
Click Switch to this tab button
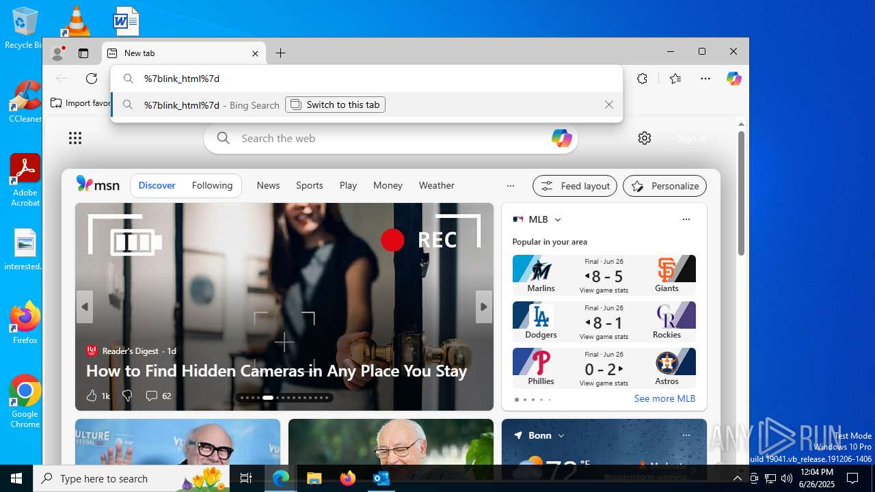coord(335,105)
